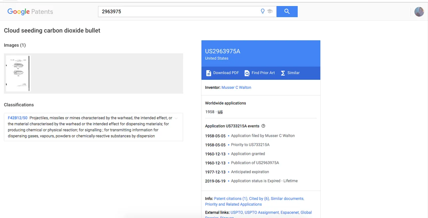This screenshot has width=428, height=218.
Task: Open Patent citations (1) link
Action: [230, 198]
